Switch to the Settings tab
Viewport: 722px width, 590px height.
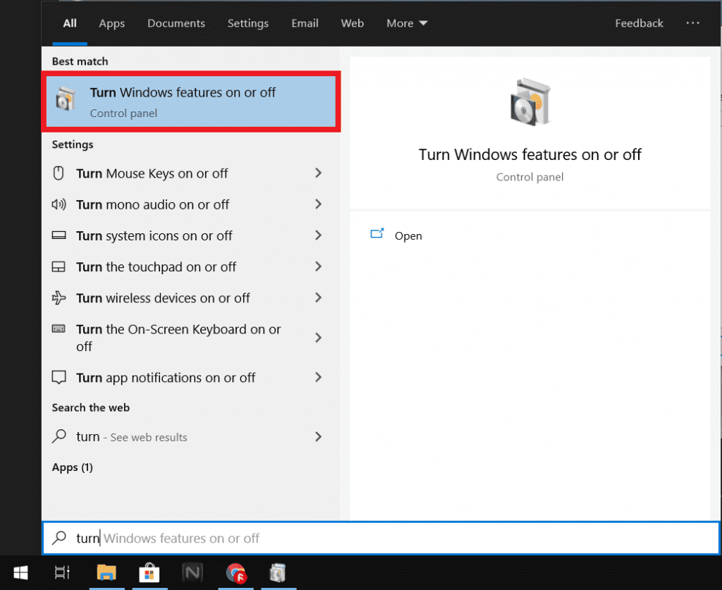coord(247,23)
